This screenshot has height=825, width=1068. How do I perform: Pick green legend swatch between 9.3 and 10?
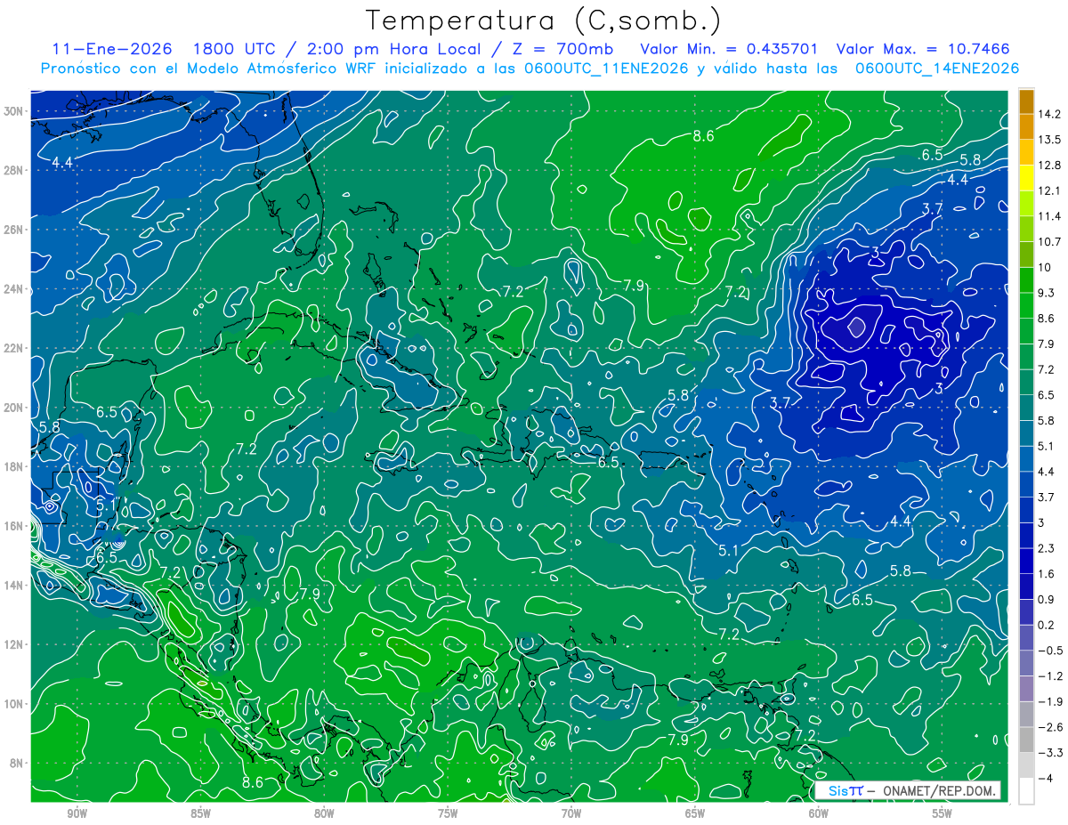(x=1026, y=279)
